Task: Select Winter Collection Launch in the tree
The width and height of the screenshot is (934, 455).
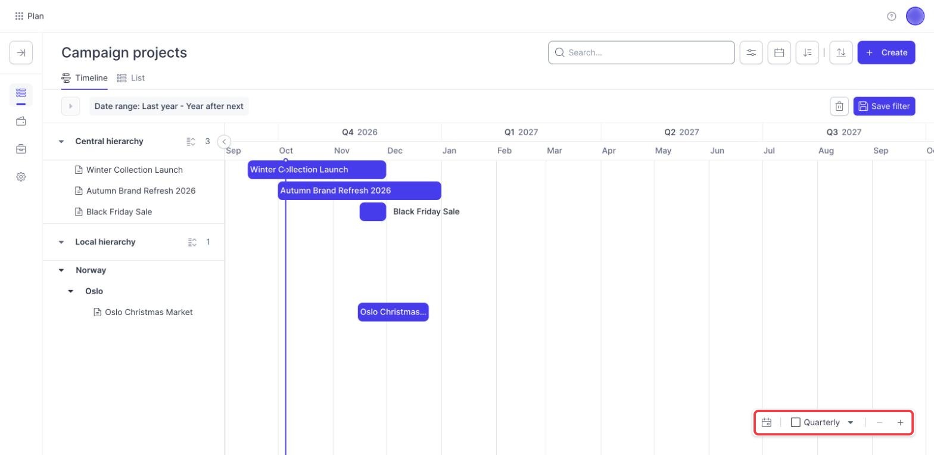Action: click(135, 170)
